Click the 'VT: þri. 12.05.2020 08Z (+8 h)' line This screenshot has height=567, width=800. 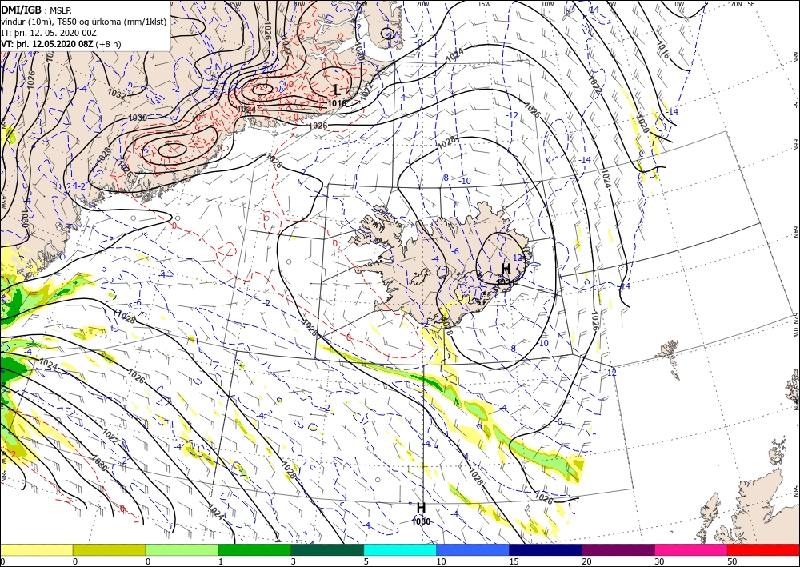pyautogui.click(x=61, y=44)
